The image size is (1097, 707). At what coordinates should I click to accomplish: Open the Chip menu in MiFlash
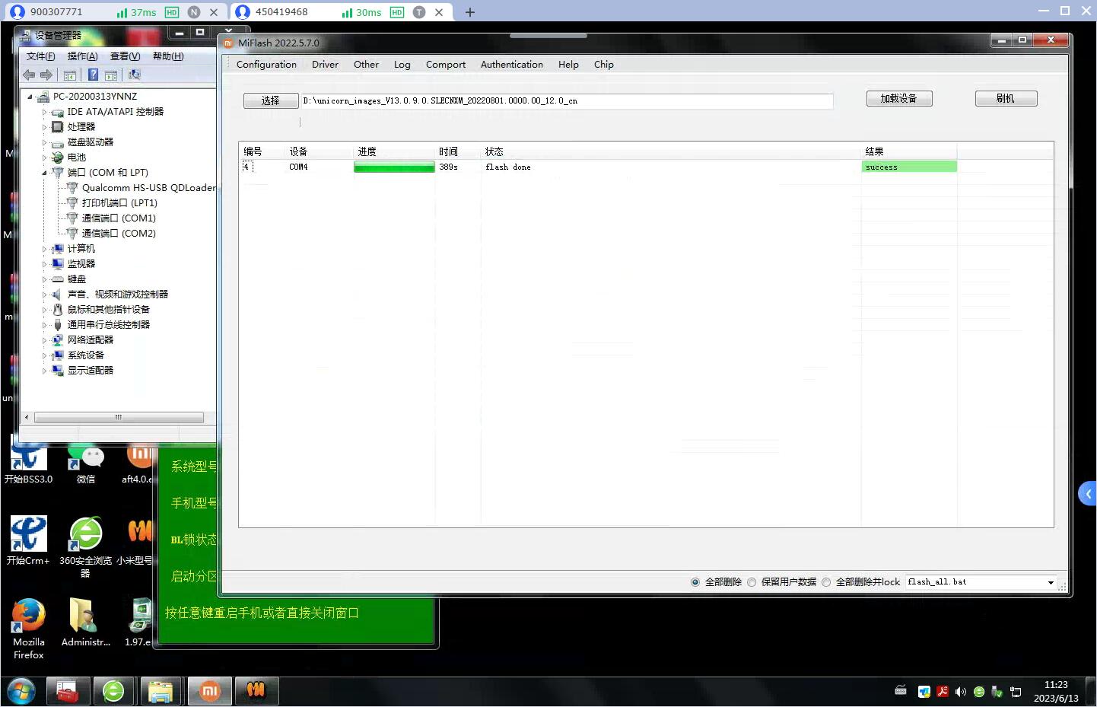coord(603,65)
